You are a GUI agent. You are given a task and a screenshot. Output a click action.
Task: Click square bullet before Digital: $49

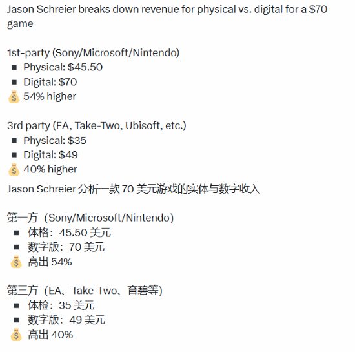(x=14, y=155)
